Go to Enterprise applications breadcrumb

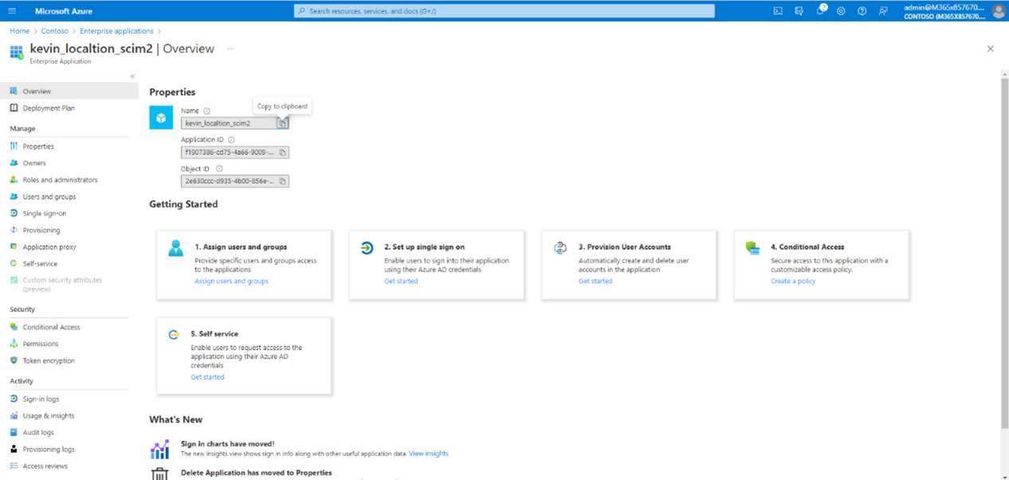(116, 31)
